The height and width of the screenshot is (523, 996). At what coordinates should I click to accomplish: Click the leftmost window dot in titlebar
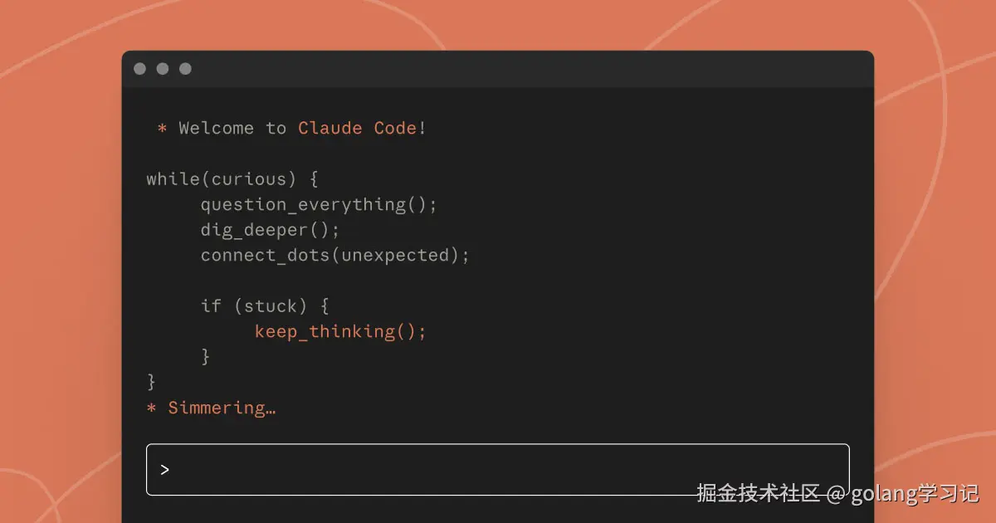pyautogui.click(x=139, y=69)
